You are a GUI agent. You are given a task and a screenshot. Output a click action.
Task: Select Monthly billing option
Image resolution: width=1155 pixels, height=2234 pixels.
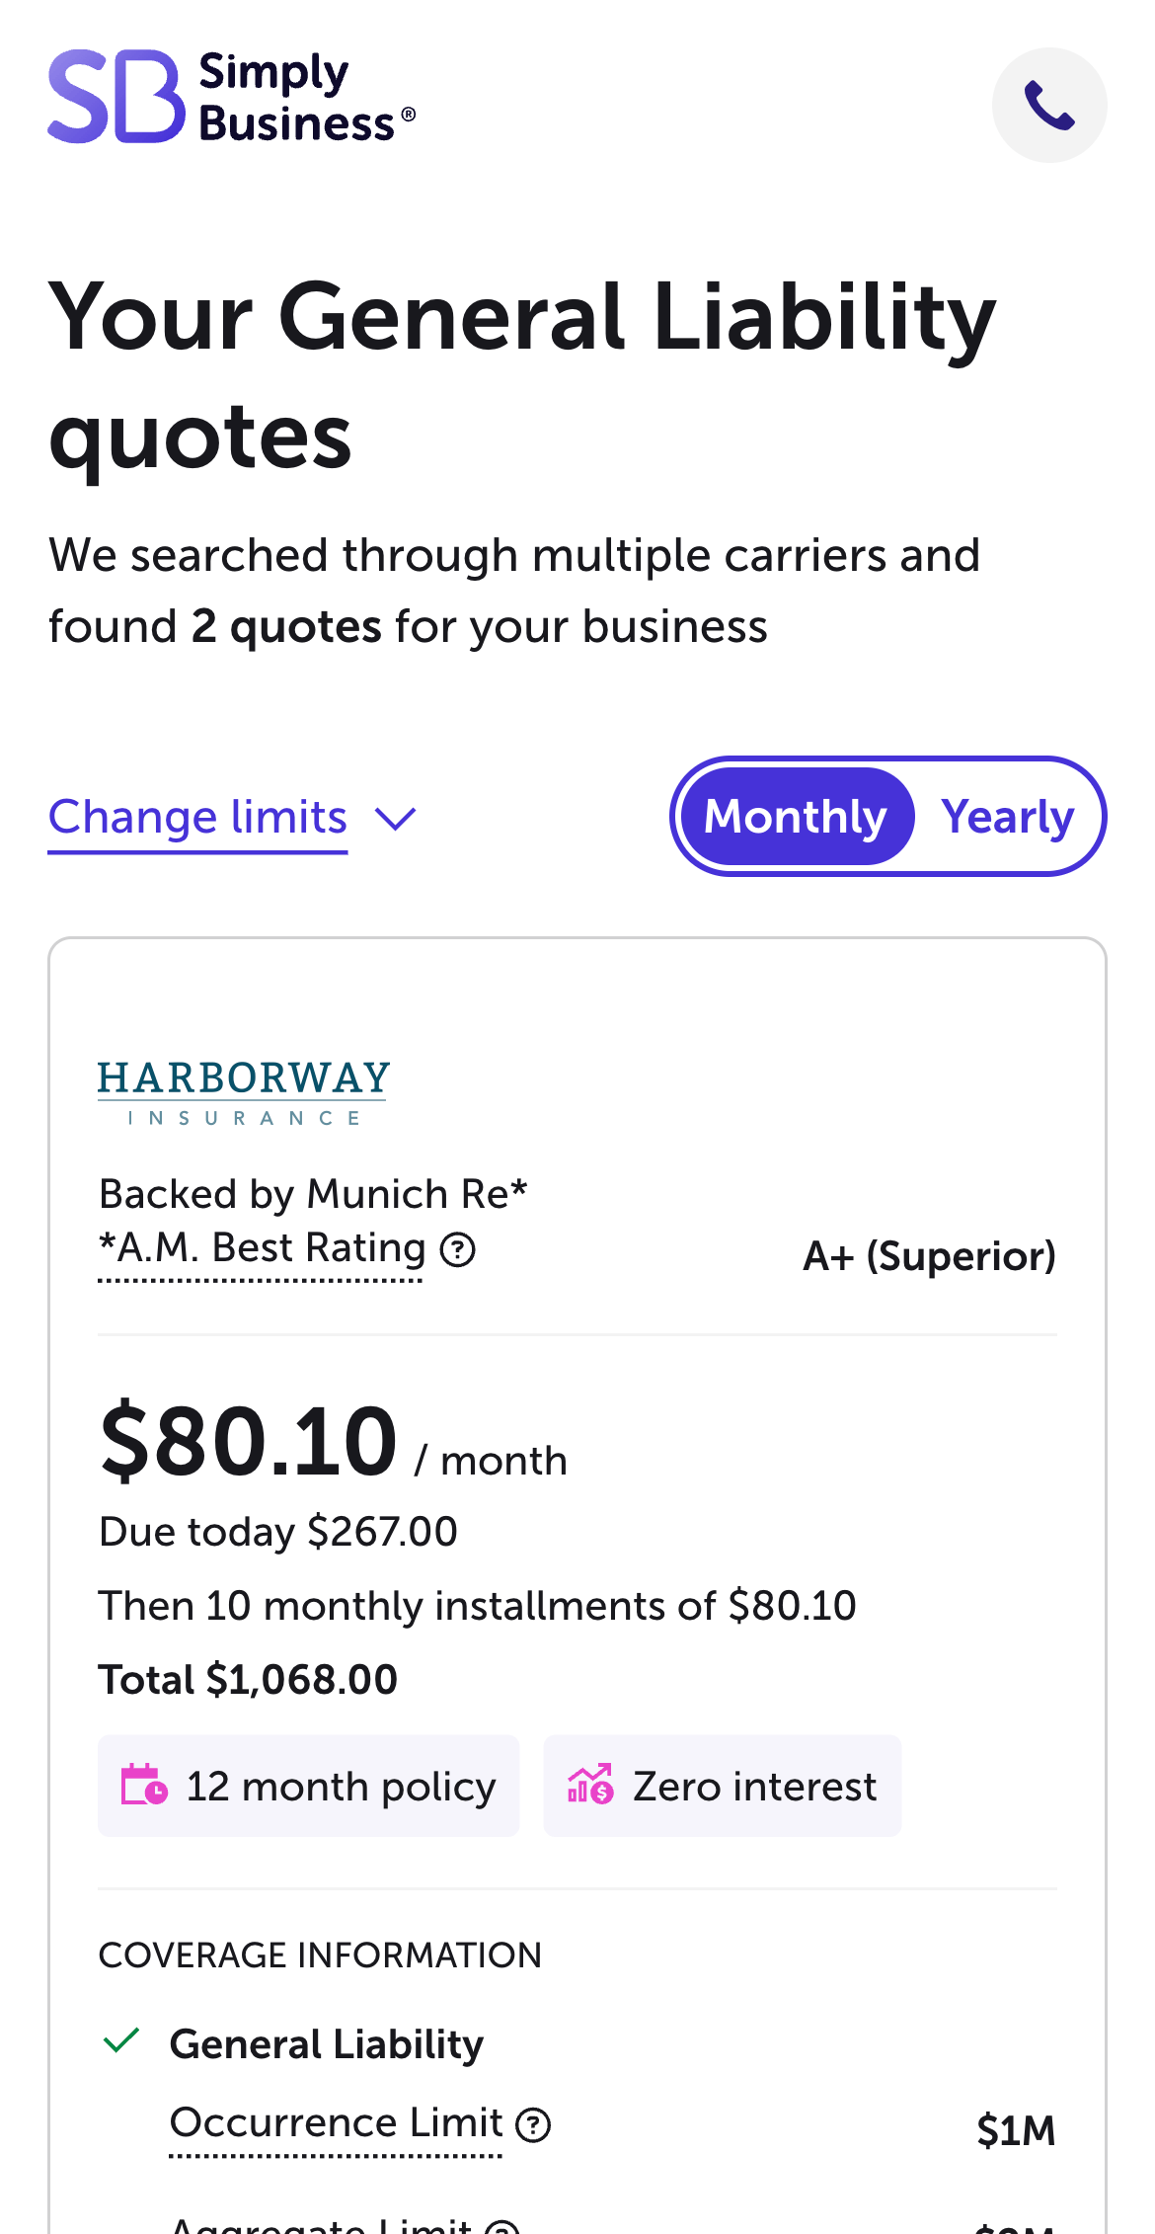[796, 817]
